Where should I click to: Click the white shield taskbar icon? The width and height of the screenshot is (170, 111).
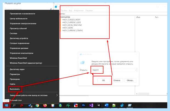tap(53, 105)
